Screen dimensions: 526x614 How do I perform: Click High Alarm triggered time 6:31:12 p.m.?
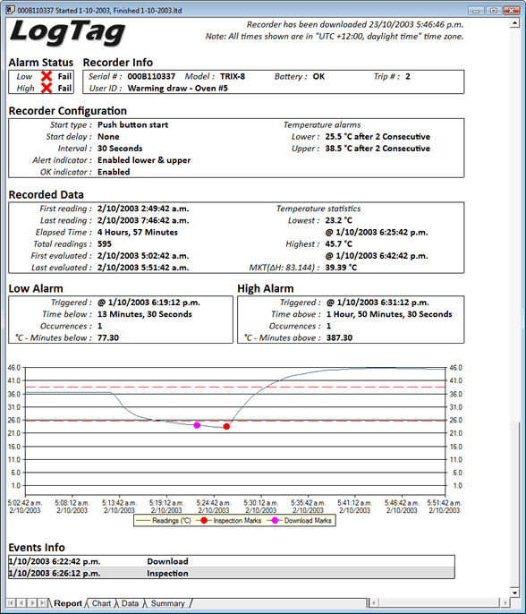(x=378, y=303)
